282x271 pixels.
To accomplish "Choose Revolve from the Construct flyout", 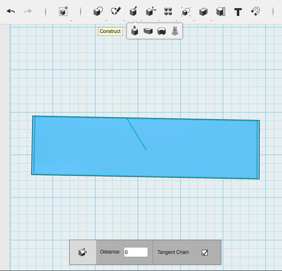I will coord(162,31).
